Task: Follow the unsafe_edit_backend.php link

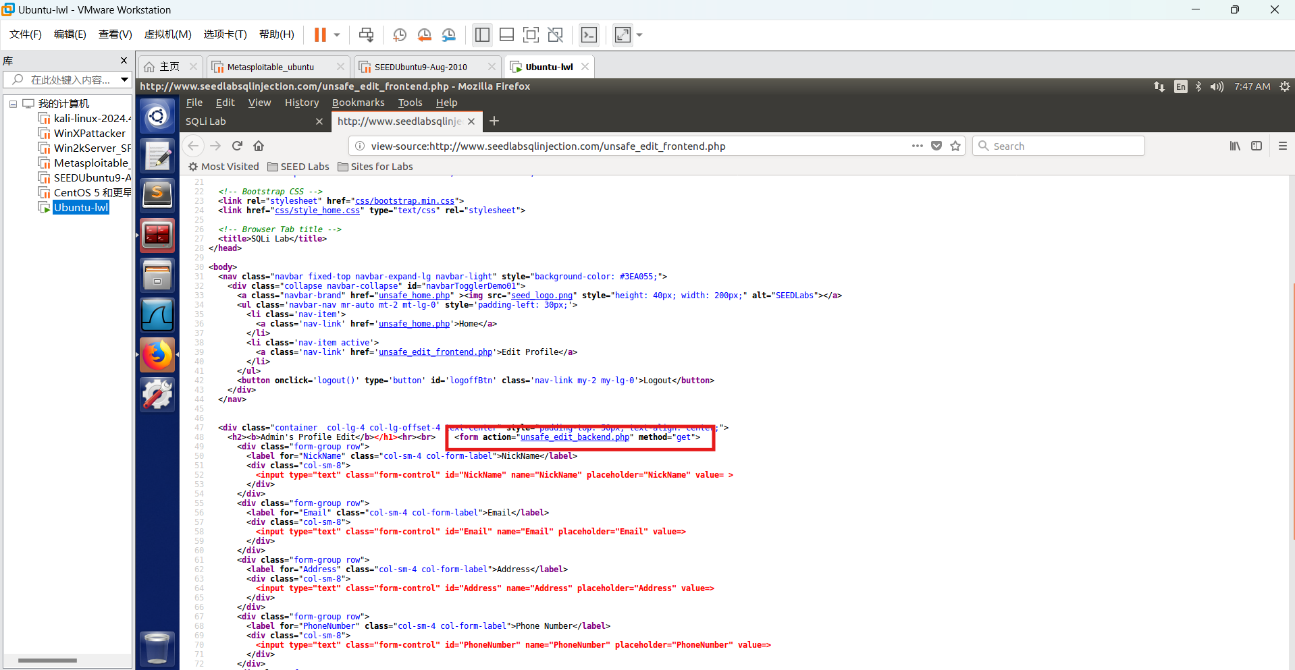Action: (x=575, y=437)
